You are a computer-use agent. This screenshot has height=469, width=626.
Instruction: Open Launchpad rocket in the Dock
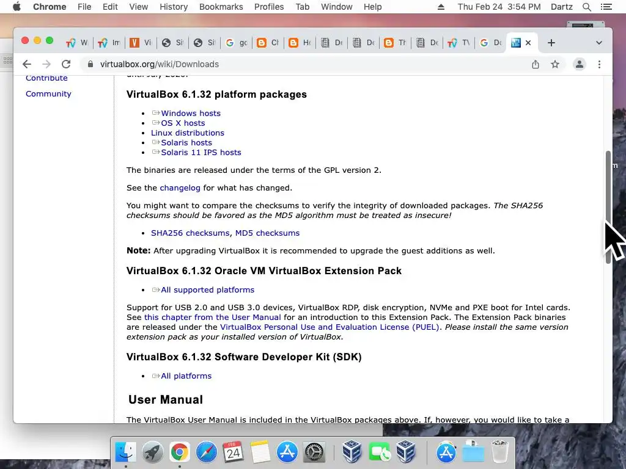click(x=152, y=453)
